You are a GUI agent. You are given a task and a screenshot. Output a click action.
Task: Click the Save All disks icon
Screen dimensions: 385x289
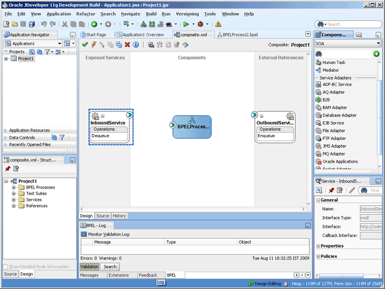pos(32,24)
